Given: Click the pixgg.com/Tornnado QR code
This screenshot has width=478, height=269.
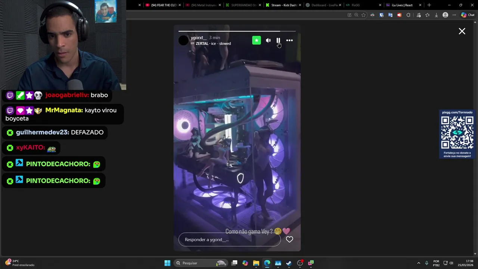Looking at the screenshot, I should point(457,133).
